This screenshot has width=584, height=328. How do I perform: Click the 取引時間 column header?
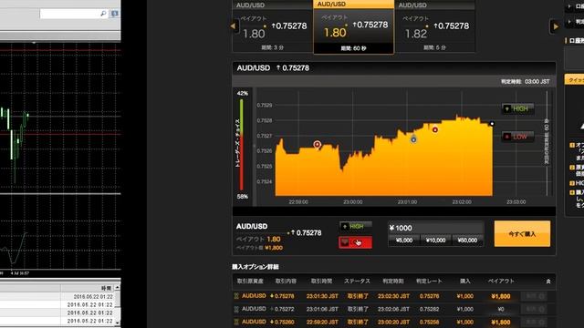point(322,282)
